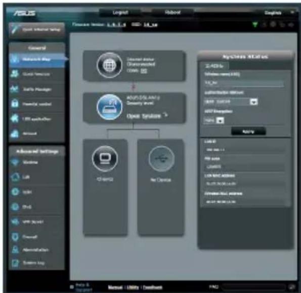The width and height of the screenshot is (301, 293).
Task: Open AiCloud page
Action: (36, 134)
